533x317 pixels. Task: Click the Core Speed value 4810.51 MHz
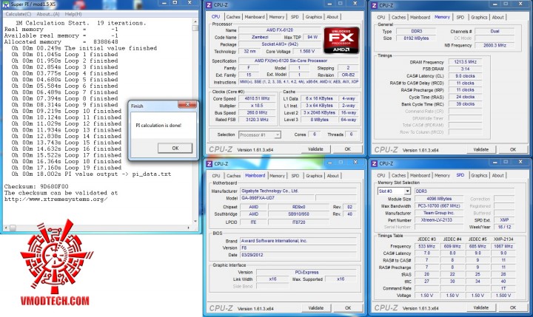(257, 98)
